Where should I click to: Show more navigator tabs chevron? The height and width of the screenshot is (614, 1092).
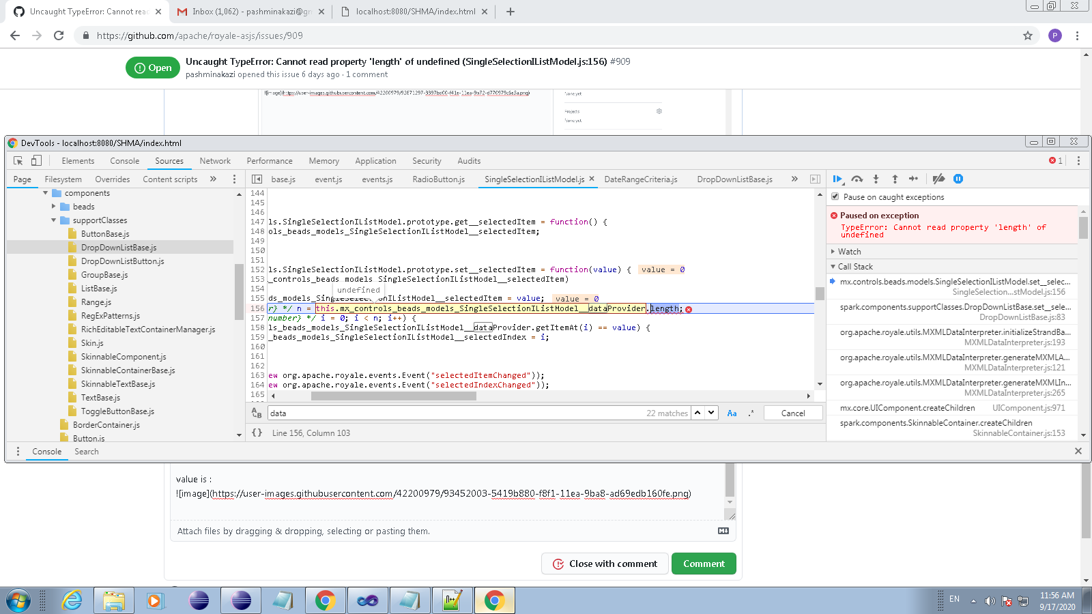(x=213, y=179)
